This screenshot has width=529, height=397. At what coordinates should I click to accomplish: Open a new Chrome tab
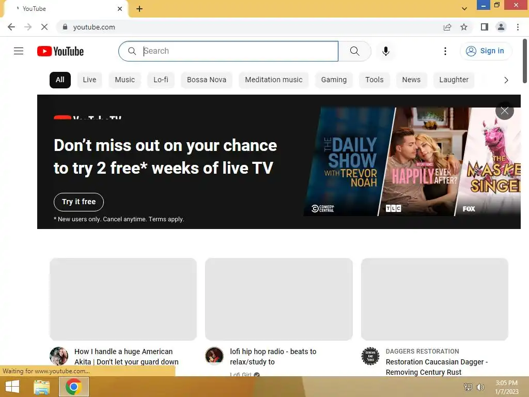[x=139, y=9]
